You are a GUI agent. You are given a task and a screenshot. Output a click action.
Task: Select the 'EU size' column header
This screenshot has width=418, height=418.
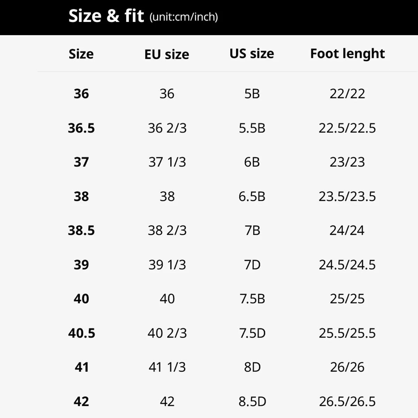point(167,54)
